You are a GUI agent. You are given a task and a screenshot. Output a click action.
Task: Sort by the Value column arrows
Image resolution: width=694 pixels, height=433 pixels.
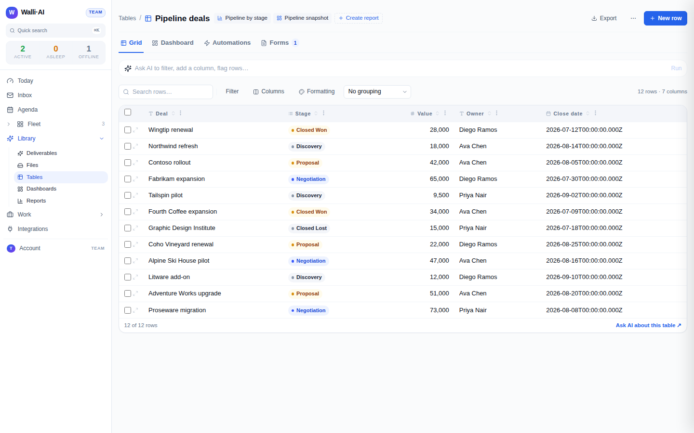tap(438, 114)
